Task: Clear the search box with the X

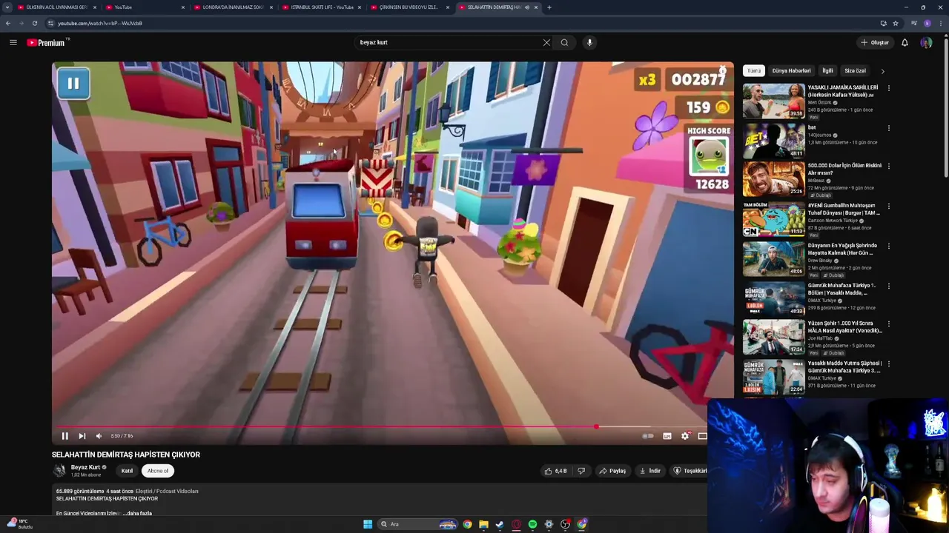Action: (x=546, y=42)
